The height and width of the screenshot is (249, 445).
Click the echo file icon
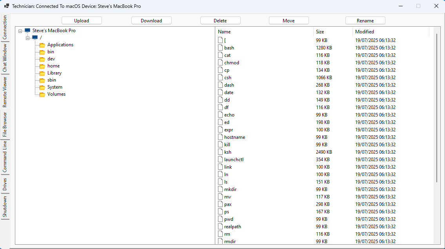[x=220, y=115]
